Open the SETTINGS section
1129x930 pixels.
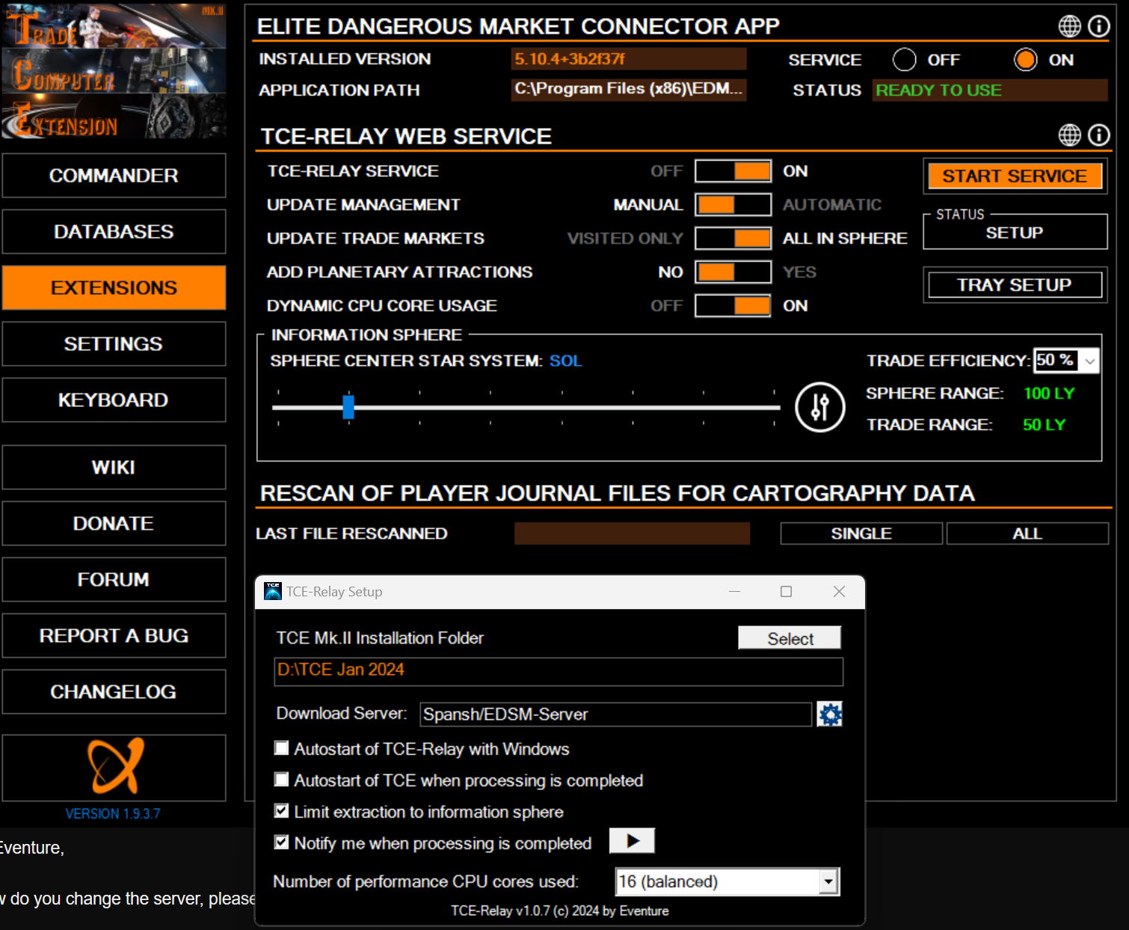point(114,343)
